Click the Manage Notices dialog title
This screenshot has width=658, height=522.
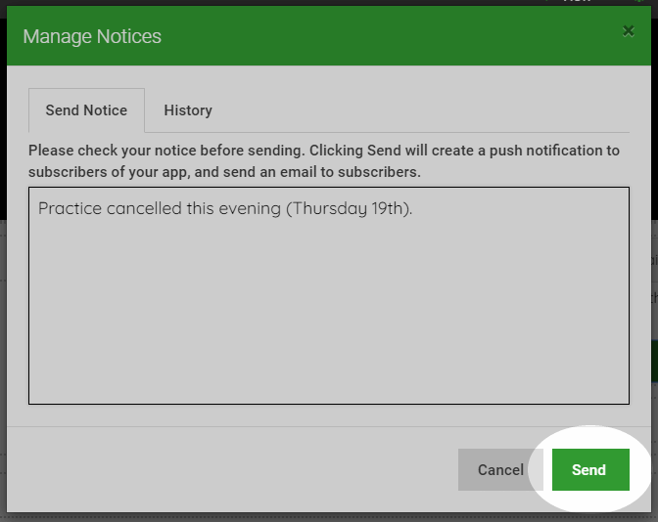coord(92,36)
